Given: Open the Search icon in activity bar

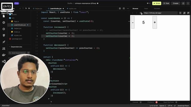Looking at the screenshot, I should click(4, 23).
